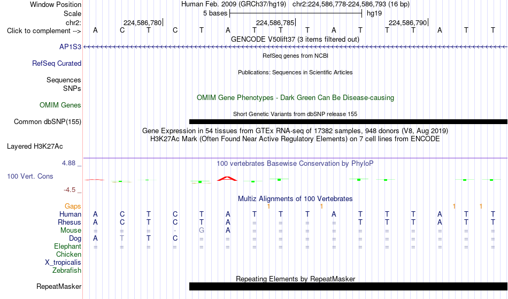Click 'Gene Expression in 54 tissues' GTEx title
The width and height of the screenshot is (508, 299).
click(x=295, y=131)
